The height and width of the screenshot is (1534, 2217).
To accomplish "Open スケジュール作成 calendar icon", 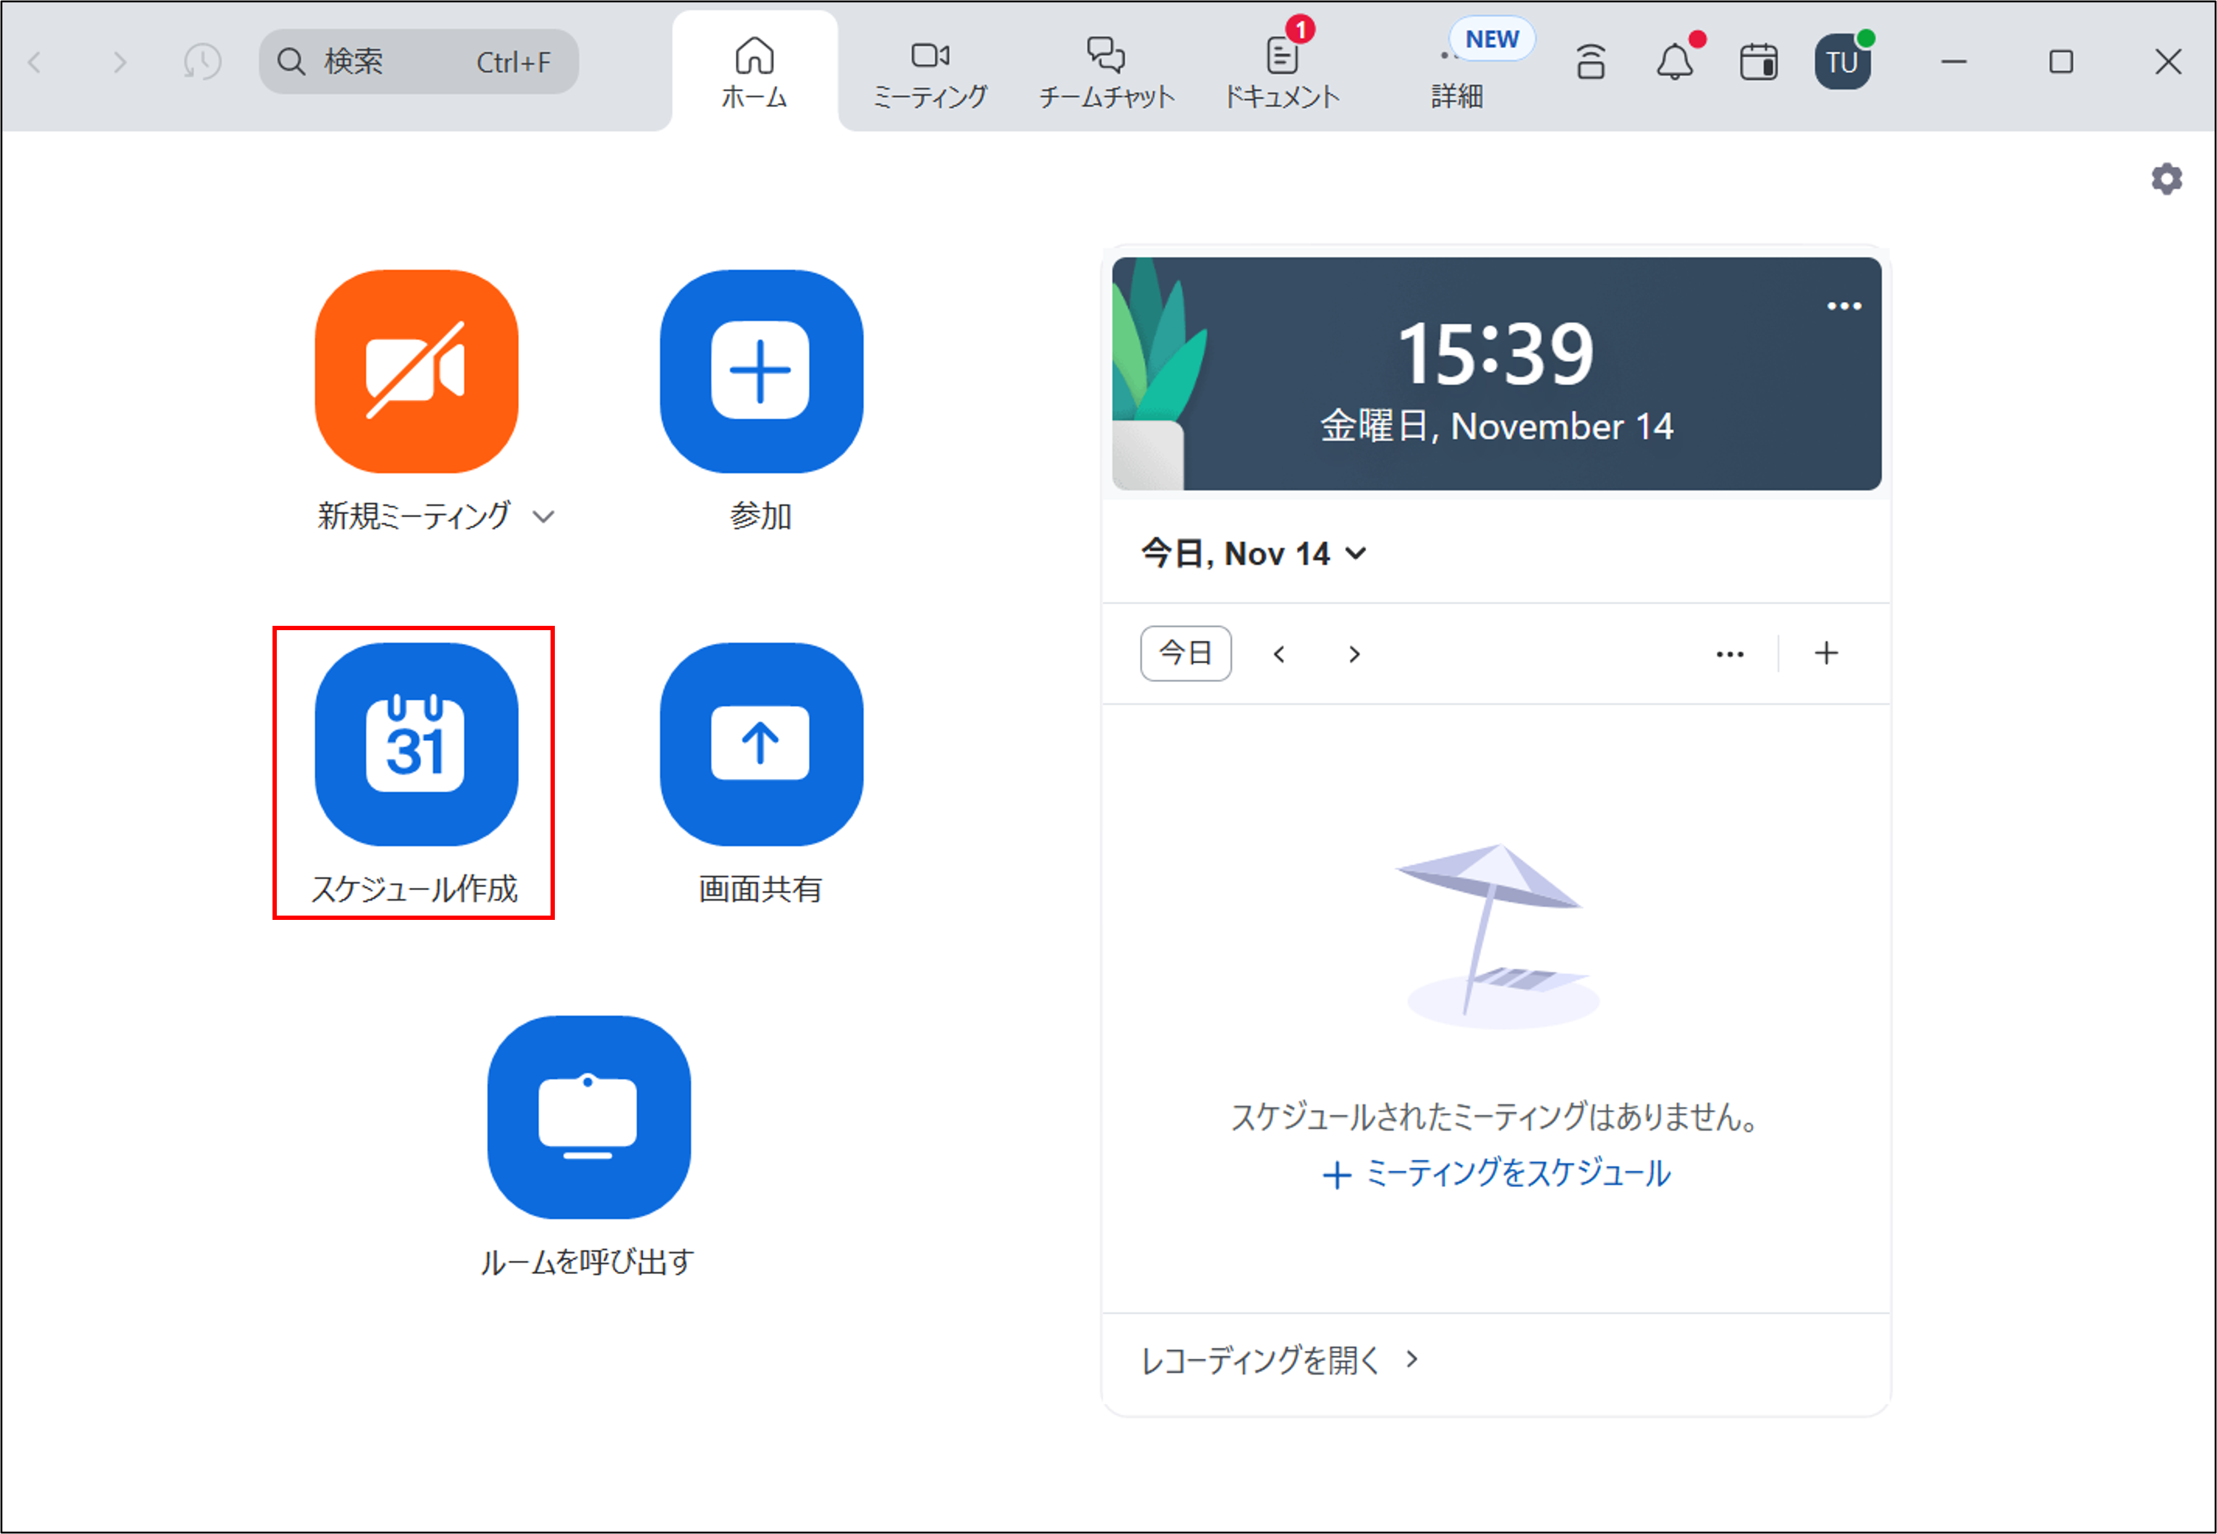I will click(416, 744).
